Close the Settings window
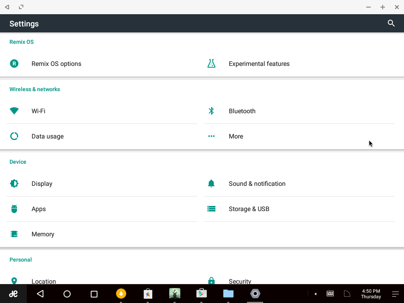404x303 pixels. [x=397, y=7]
